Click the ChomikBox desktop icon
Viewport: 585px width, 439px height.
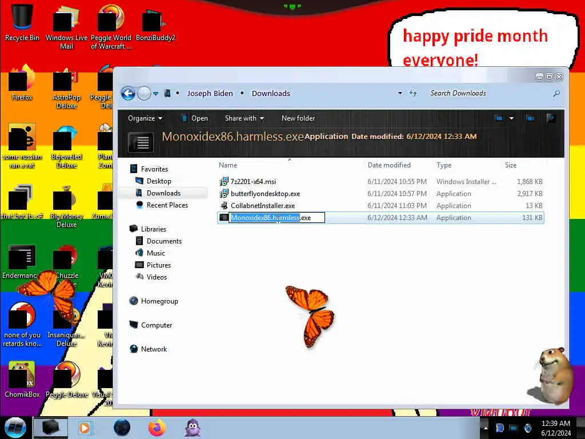(22, 379)
